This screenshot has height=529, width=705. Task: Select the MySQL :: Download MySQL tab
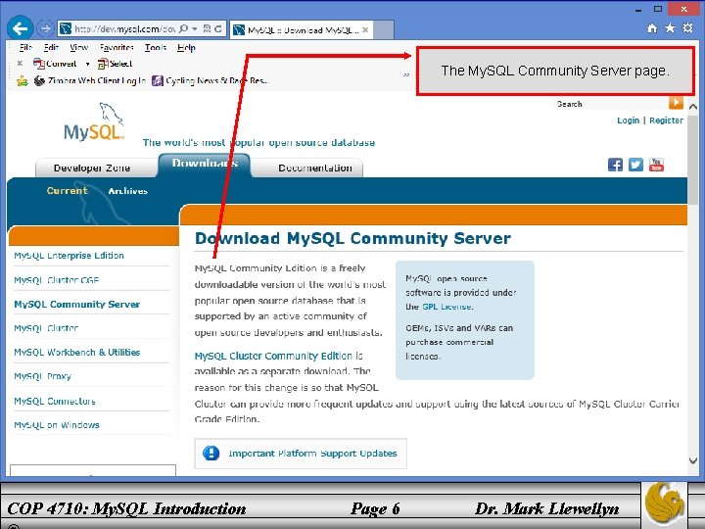[301, 30]
